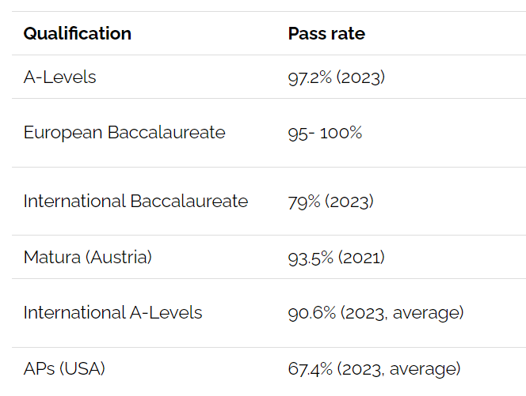The image size is (526, 396).
Task: Click the word average in International A-Levels row
Action: 426,314
